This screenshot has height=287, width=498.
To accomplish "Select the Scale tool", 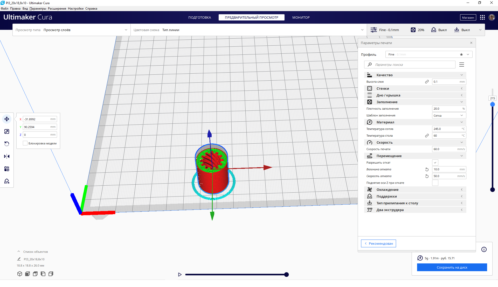I will coord(7,131).
